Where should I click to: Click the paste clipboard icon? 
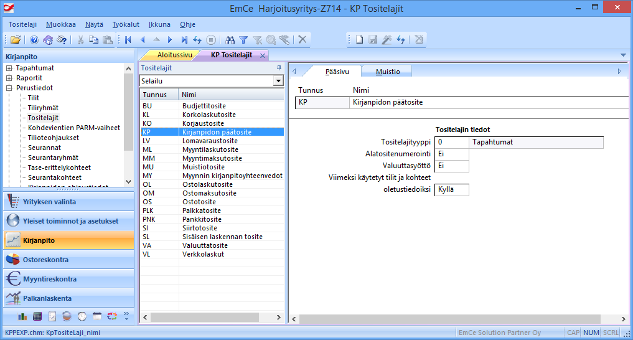pyautogui.click(x=108, y=40)
